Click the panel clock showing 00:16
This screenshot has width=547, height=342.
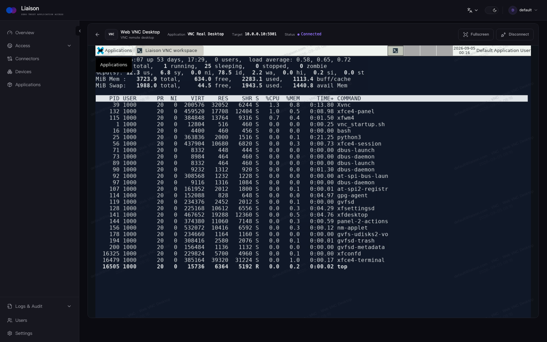click(464, 51)
